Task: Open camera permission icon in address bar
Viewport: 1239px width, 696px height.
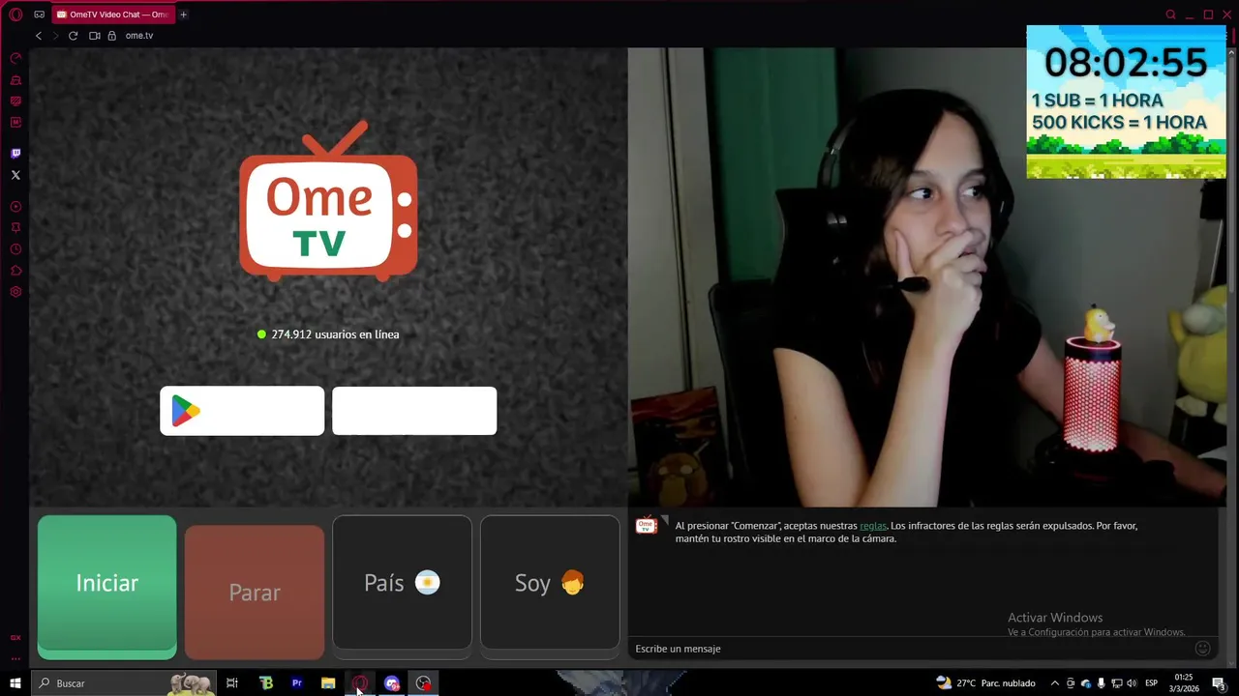Action: (95, 36)
